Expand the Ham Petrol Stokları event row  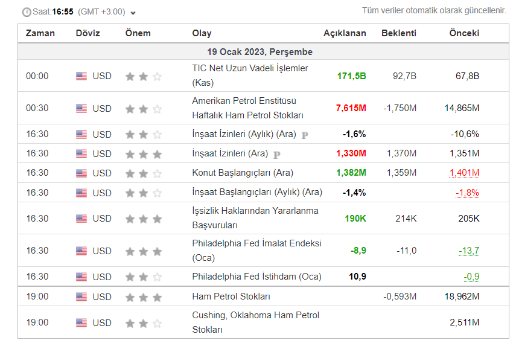231,296
